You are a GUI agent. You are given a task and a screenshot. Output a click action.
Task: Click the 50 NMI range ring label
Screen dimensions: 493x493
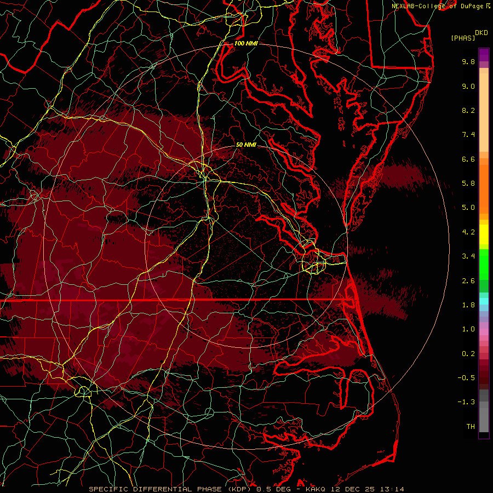pyautogui.click(x=246, y=145)
